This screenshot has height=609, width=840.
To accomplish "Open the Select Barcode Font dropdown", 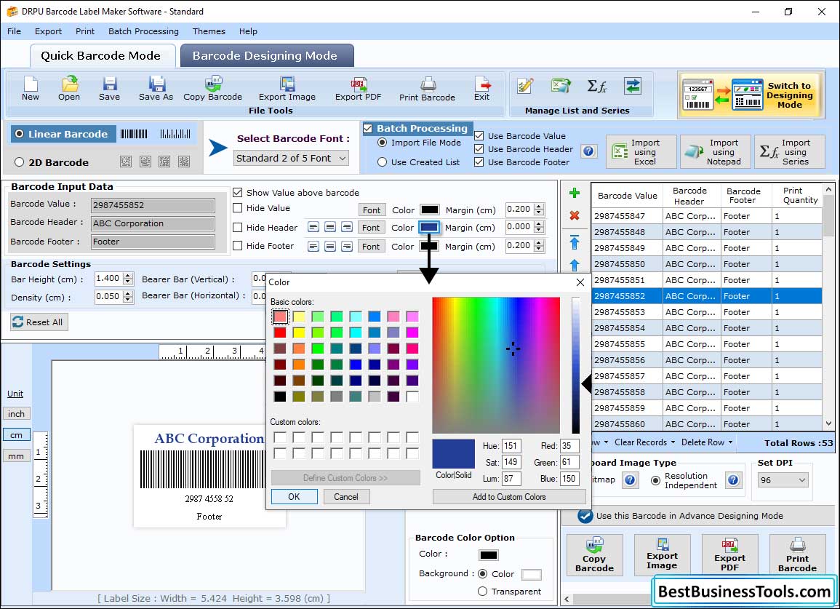I will pos(292,158).
